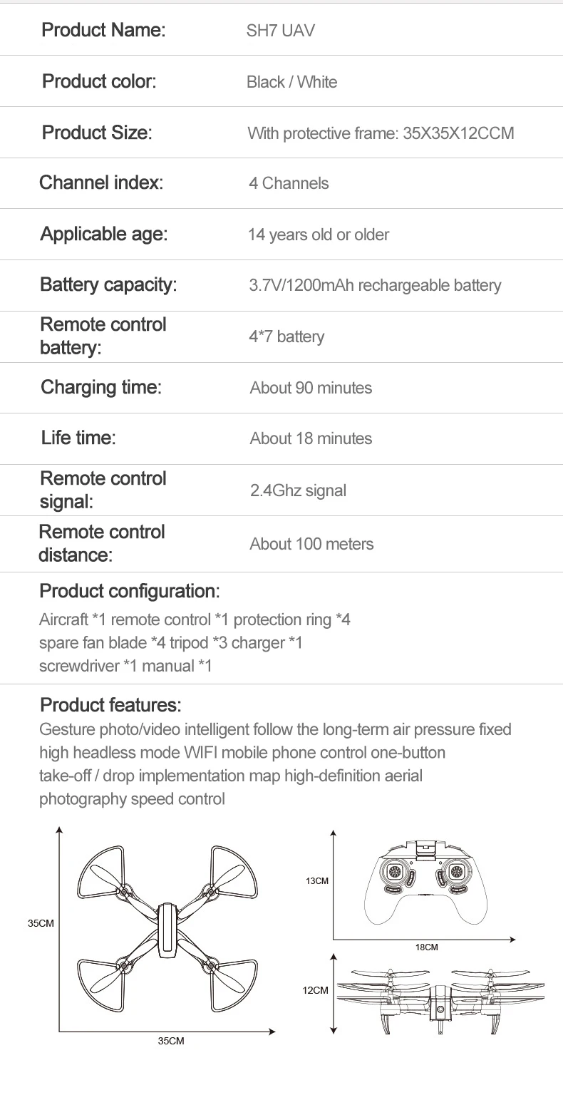The image size is (563, 1095).
Task: Click the 12CM height label
Action: point(316,990)
